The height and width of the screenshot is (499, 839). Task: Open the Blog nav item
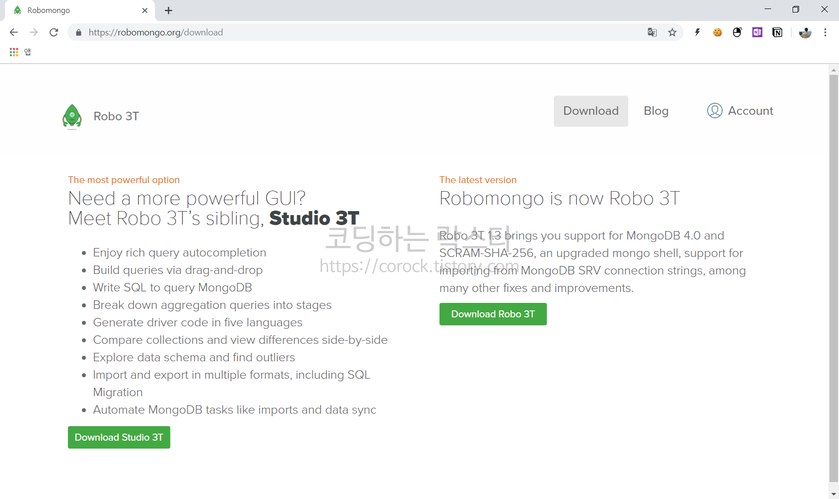pos(656,111)
